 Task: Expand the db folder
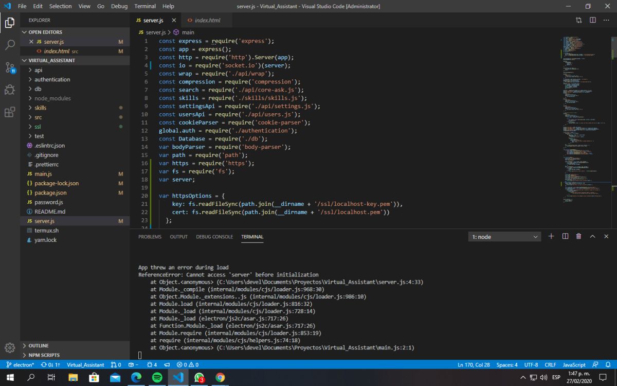(75, 89)
